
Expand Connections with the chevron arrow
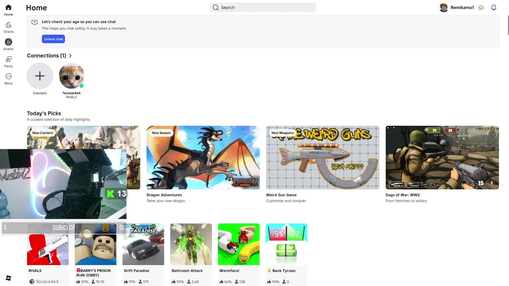click(x=70, y=56)
